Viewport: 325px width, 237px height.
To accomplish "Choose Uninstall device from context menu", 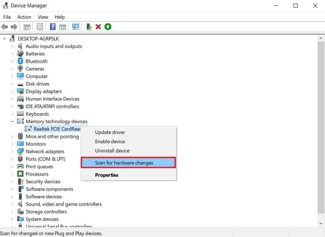I will click(128, 150).
